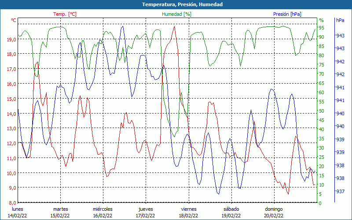The height and width of the screenshot is (220, 352).
Task: Click the green '0' humidity axis value
Action: [x=320, y=203]
